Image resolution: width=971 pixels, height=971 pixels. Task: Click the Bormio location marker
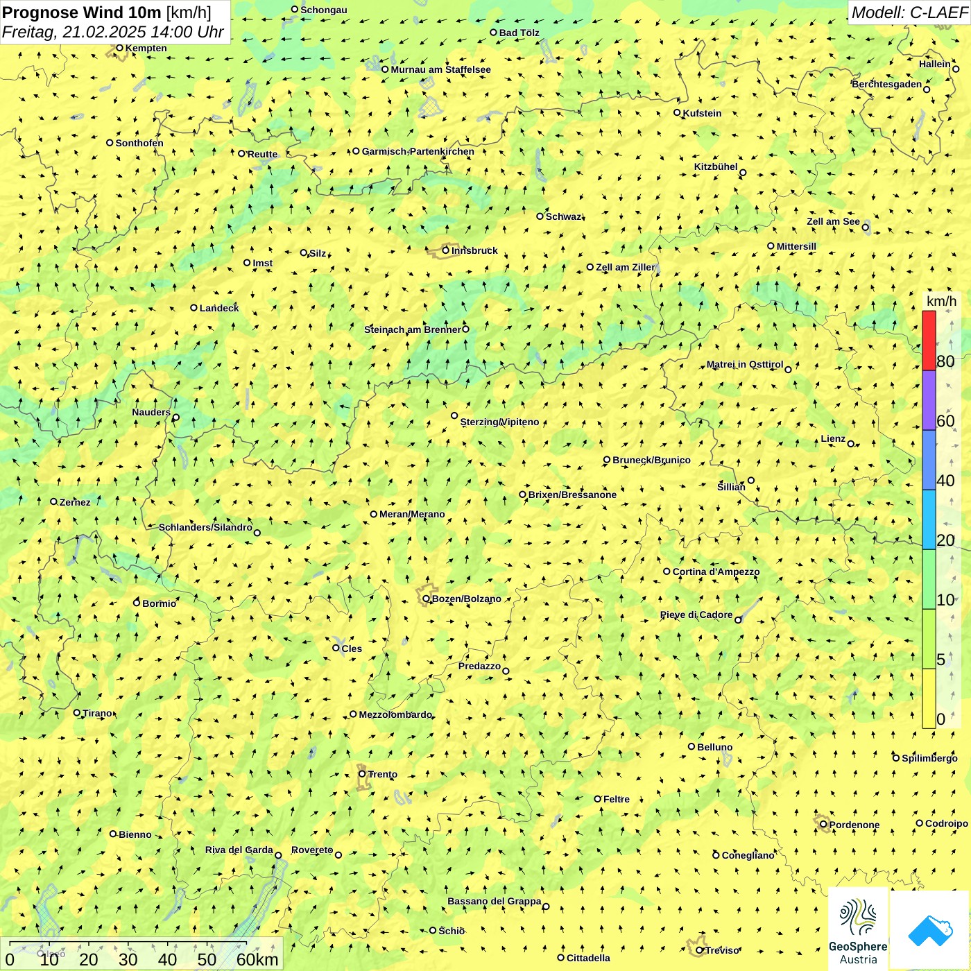pyautogui.click(x=137, y=603)
